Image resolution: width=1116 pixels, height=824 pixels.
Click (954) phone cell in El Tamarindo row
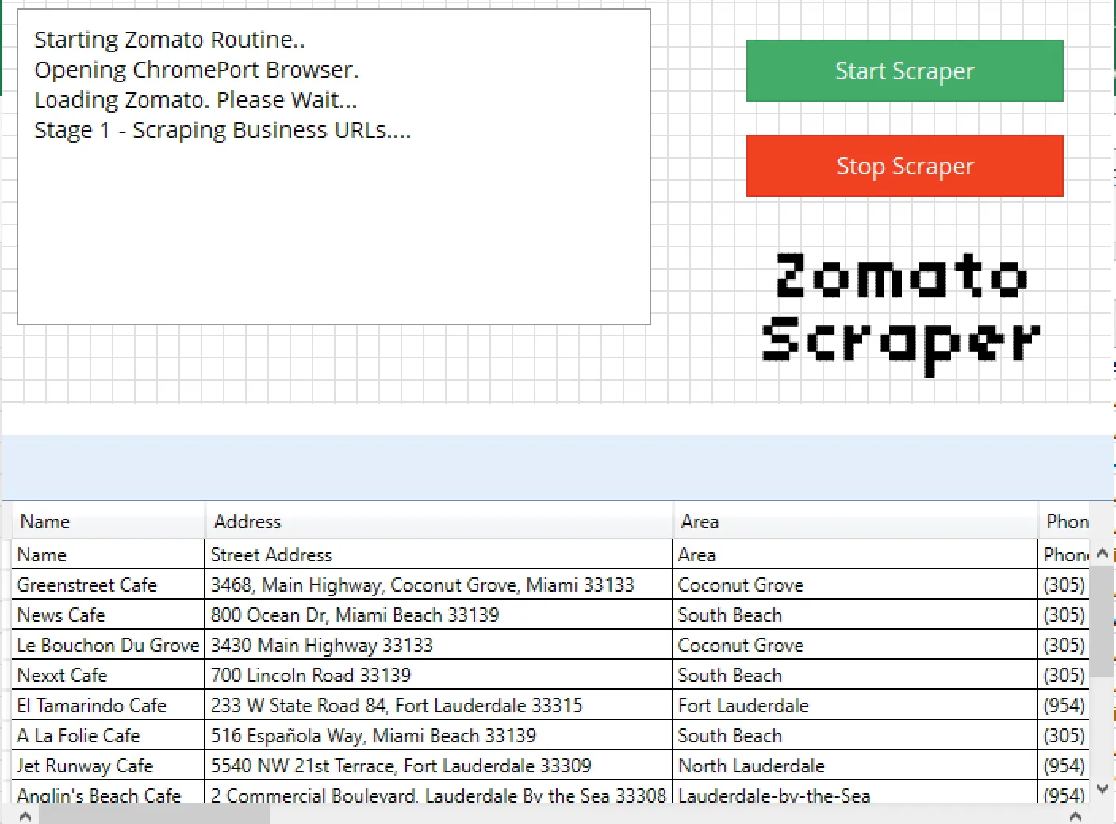click(x=1064, y=705)
